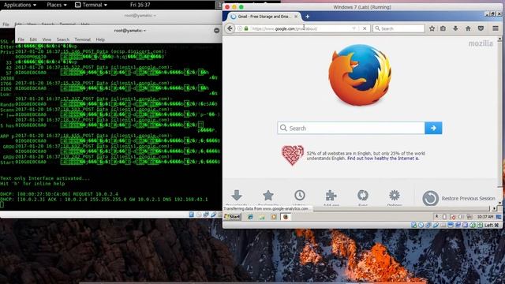Image resolution: width=505 pixels, height=284 pixels.
Task: Open Places menu in Kali top bar
Action: coord(57,5)
